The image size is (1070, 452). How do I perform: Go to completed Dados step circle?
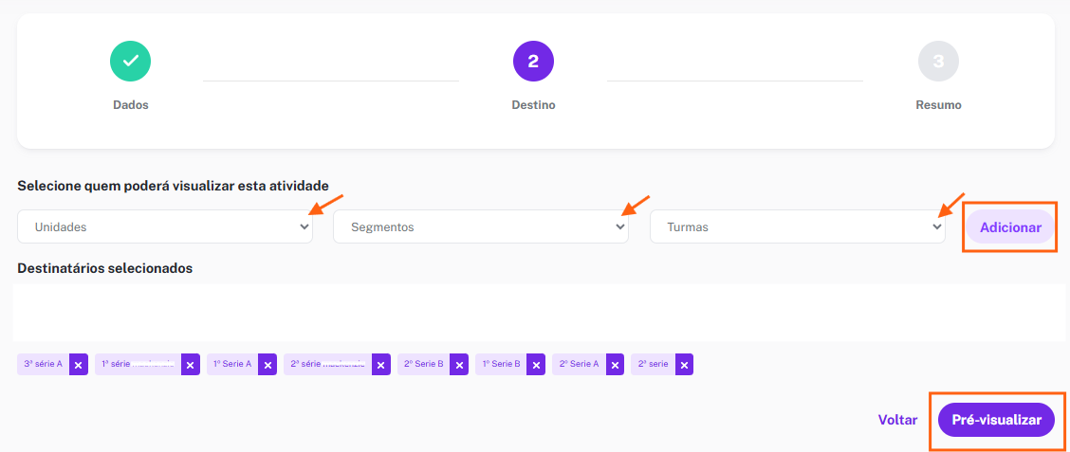[x=130, y=62]
